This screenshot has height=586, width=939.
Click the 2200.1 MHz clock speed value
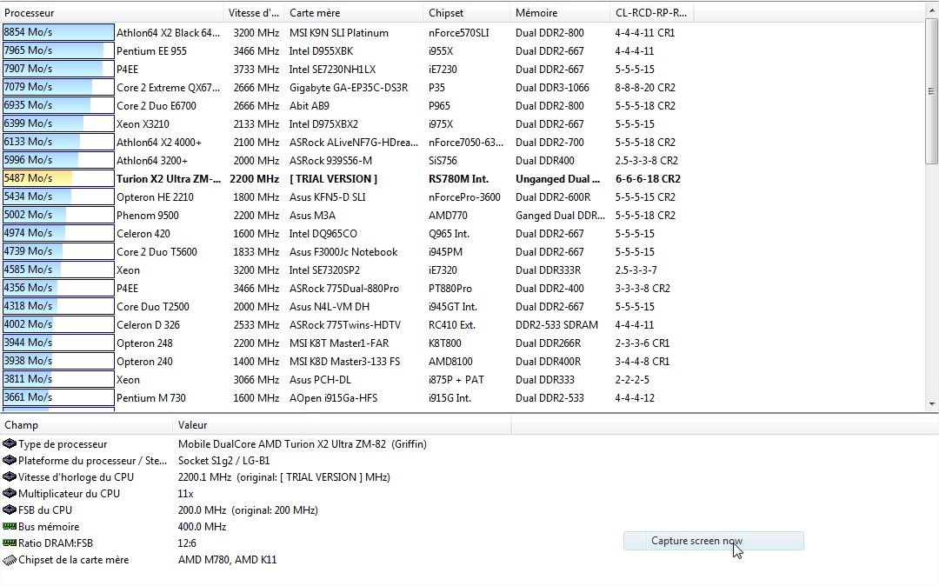coord(284,477)
